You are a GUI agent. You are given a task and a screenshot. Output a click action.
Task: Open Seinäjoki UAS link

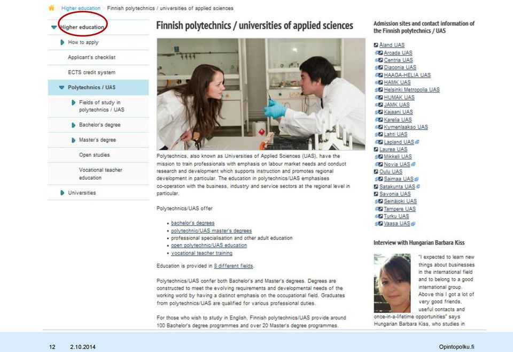coord(400,201)
